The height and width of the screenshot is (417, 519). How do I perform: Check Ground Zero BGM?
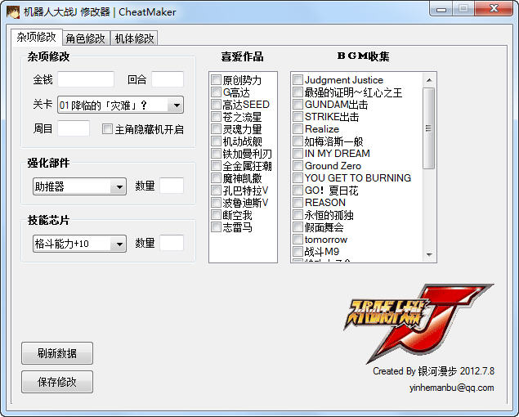tap(298, 166)
